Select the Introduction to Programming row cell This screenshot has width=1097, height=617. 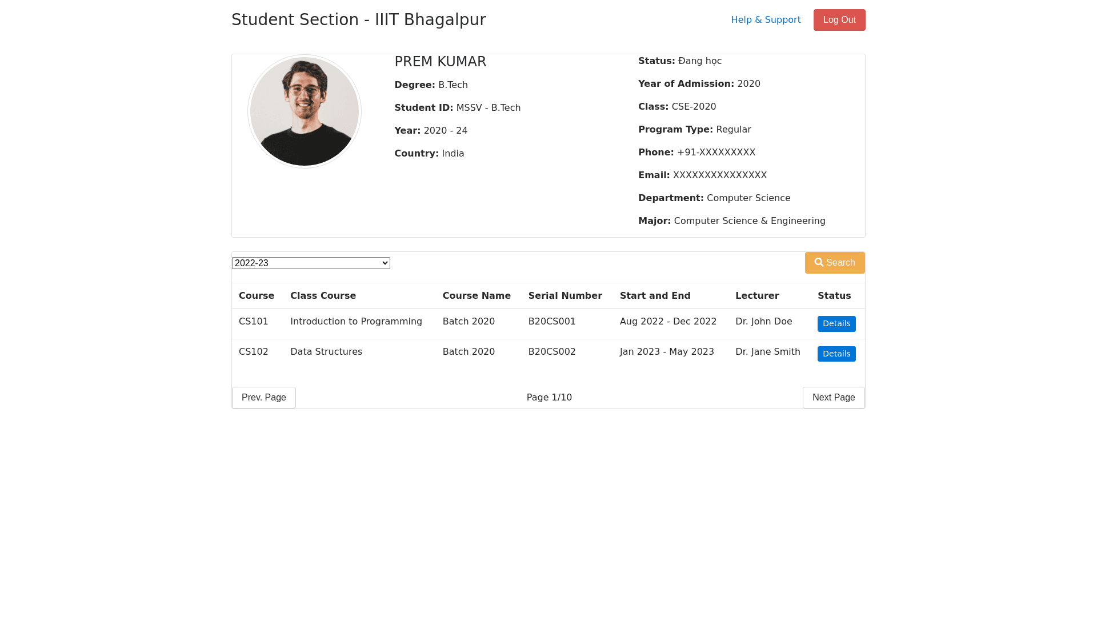coord(356,322)
